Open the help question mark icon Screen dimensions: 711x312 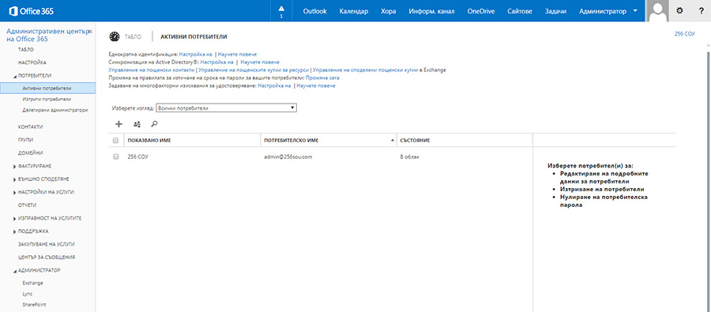[x=701, y=11]
